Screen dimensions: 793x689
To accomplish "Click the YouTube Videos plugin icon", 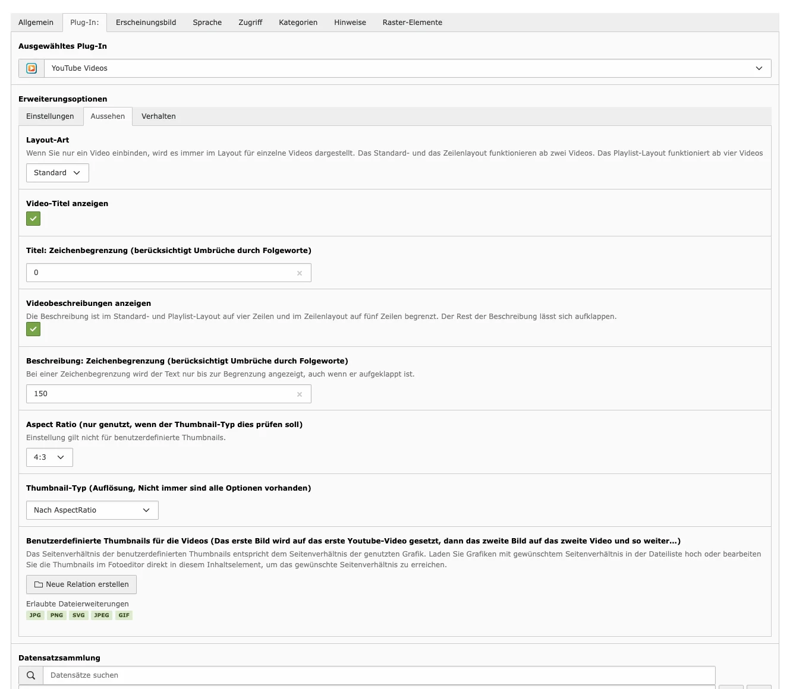I will pyautogui.click(x=31, y=68).
